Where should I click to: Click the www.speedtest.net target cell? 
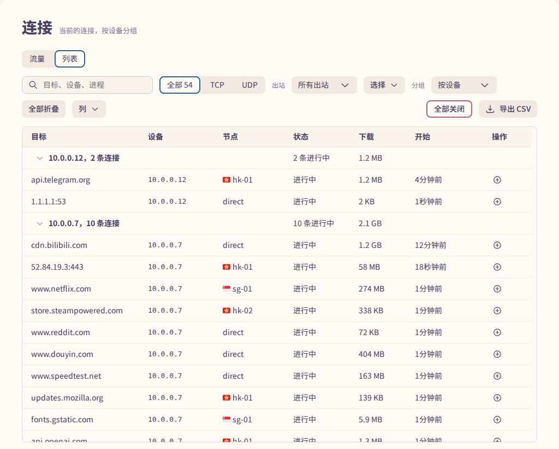click(66, 375)
